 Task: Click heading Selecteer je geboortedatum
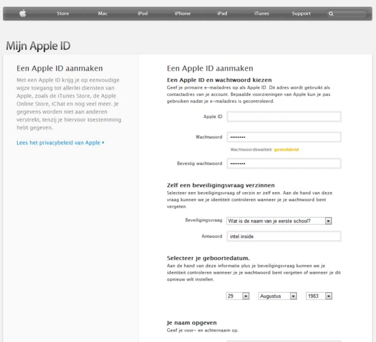208,258
